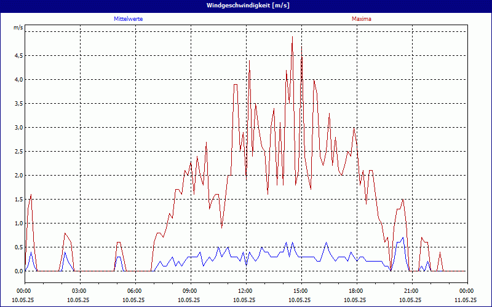The width and height of the screenshot is (492, 307).
Task: Click the 06:00 time axis label
Action: pos(135,291)
